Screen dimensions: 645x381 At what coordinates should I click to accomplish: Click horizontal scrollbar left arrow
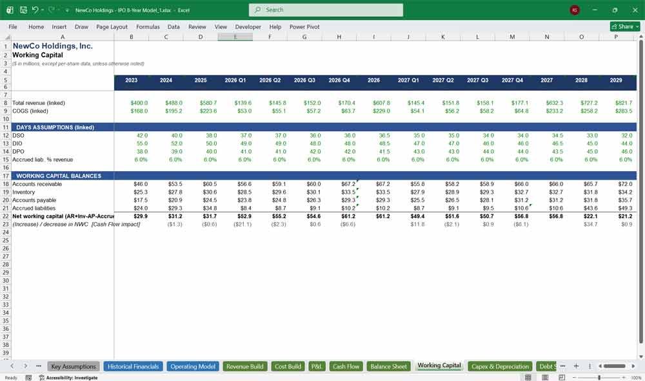[x=600, y=366]
